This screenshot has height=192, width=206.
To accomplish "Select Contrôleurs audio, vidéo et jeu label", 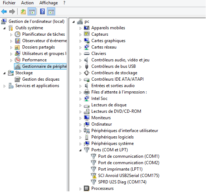I will pyautogui.click(x=120, y=60).
